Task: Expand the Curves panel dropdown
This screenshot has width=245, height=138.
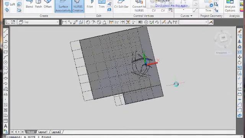Action: pyautogui.click(x=186, y=16)
